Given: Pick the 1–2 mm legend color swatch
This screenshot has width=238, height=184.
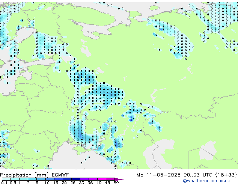Looking at the screenshot, I should (24, 179).
